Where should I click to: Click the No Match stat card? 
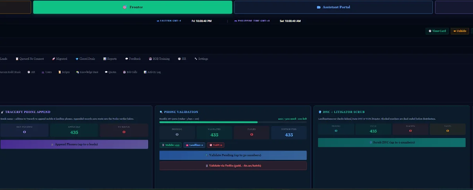tap(124, 130)
